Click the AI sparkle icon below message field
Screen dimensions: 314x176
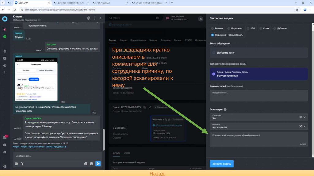coord(22,164)
